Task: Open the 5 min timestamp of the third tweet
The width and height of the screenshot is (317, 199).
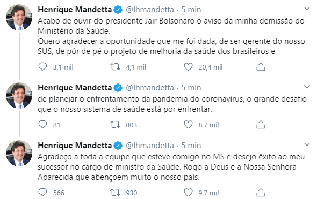Action: click(191, 146)
